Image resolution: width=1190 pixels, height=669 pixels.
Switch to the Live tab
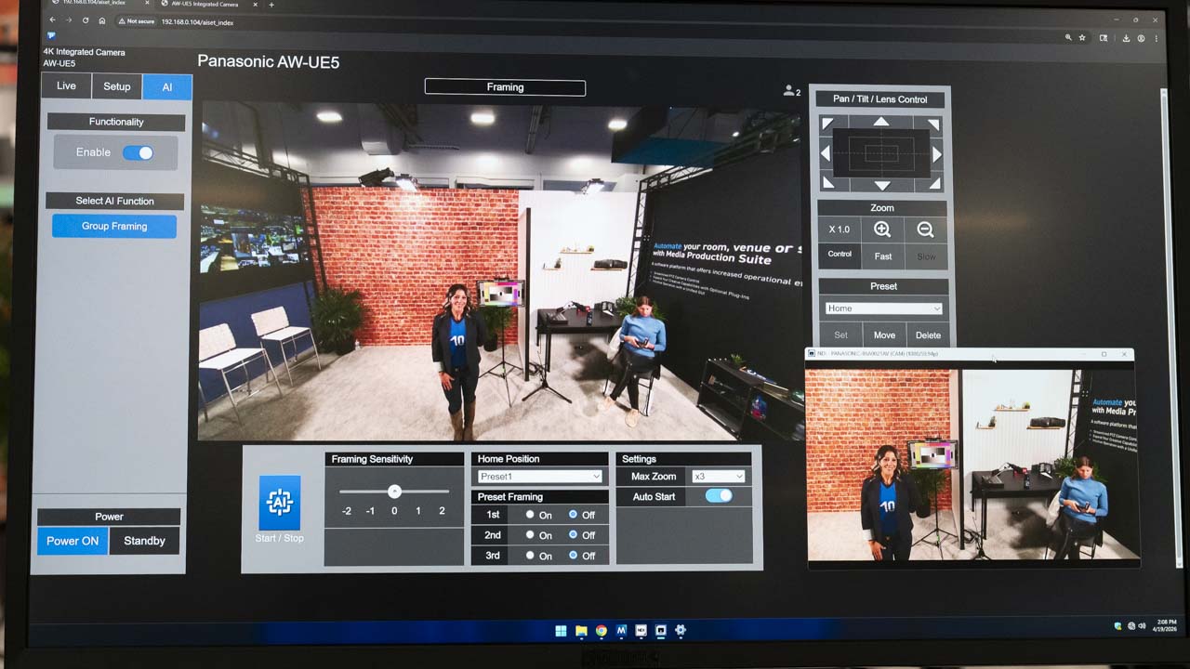click(x=66, y=86)
